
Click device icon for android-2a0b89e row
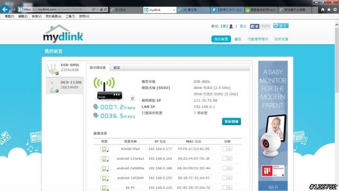tap(104, 169)
